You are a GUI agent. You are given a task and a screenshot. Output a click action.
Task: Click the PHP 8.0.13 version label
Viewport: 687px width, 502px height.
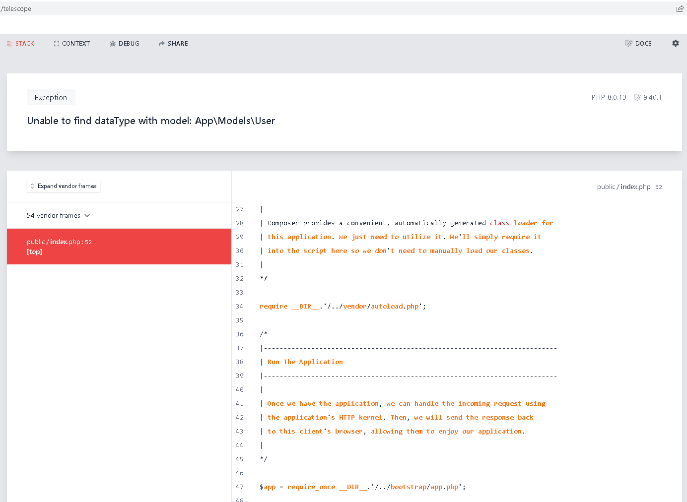pos(609,97)
